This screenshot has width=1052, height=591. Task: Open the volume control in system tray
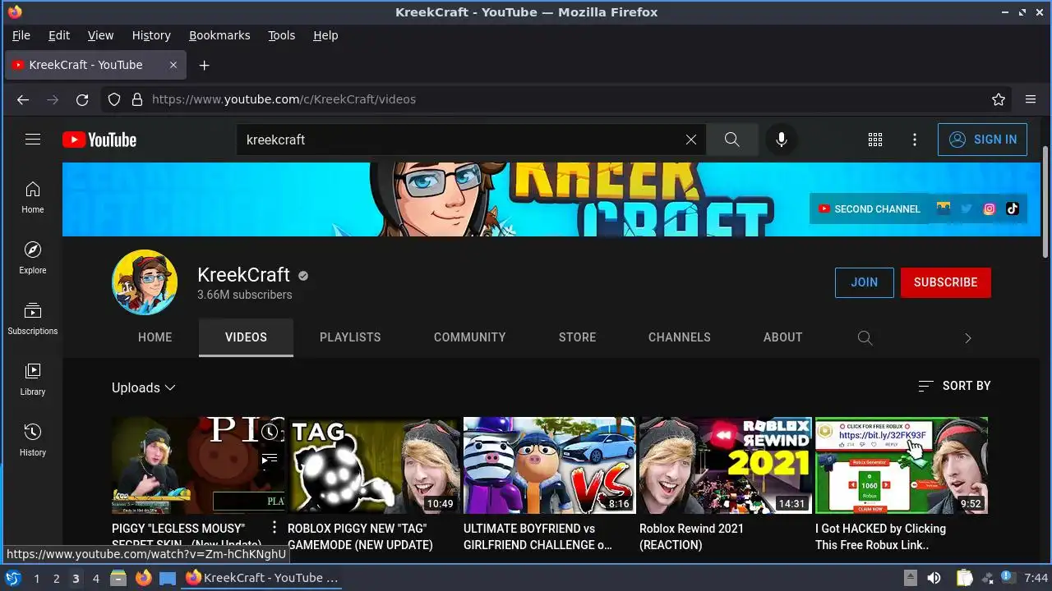pyautogui.click(x=934, y=578)
